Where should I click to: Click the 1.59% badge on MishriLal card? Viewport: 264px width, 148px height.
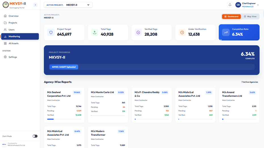click(x=209, y=93)
